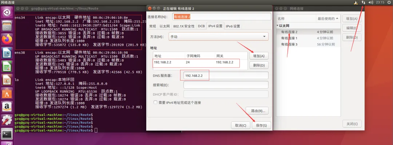Click the network indicator in top panel
This screenshot has width=393, height=145.
[x=364, y=2]
